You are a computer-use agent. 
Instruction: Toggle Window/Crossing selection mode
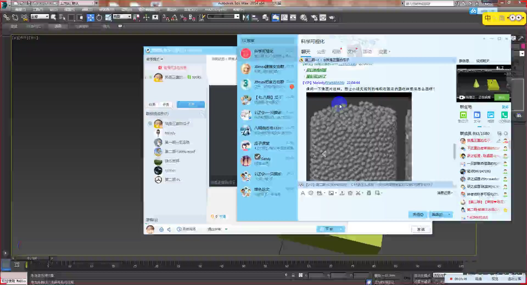80,18
